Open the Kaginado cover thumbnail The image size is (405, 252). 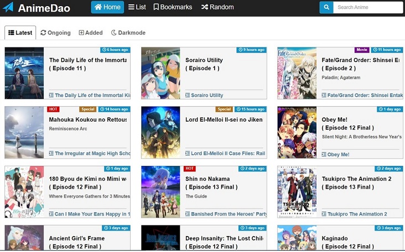pyautogui.click(x=297, y=238)
